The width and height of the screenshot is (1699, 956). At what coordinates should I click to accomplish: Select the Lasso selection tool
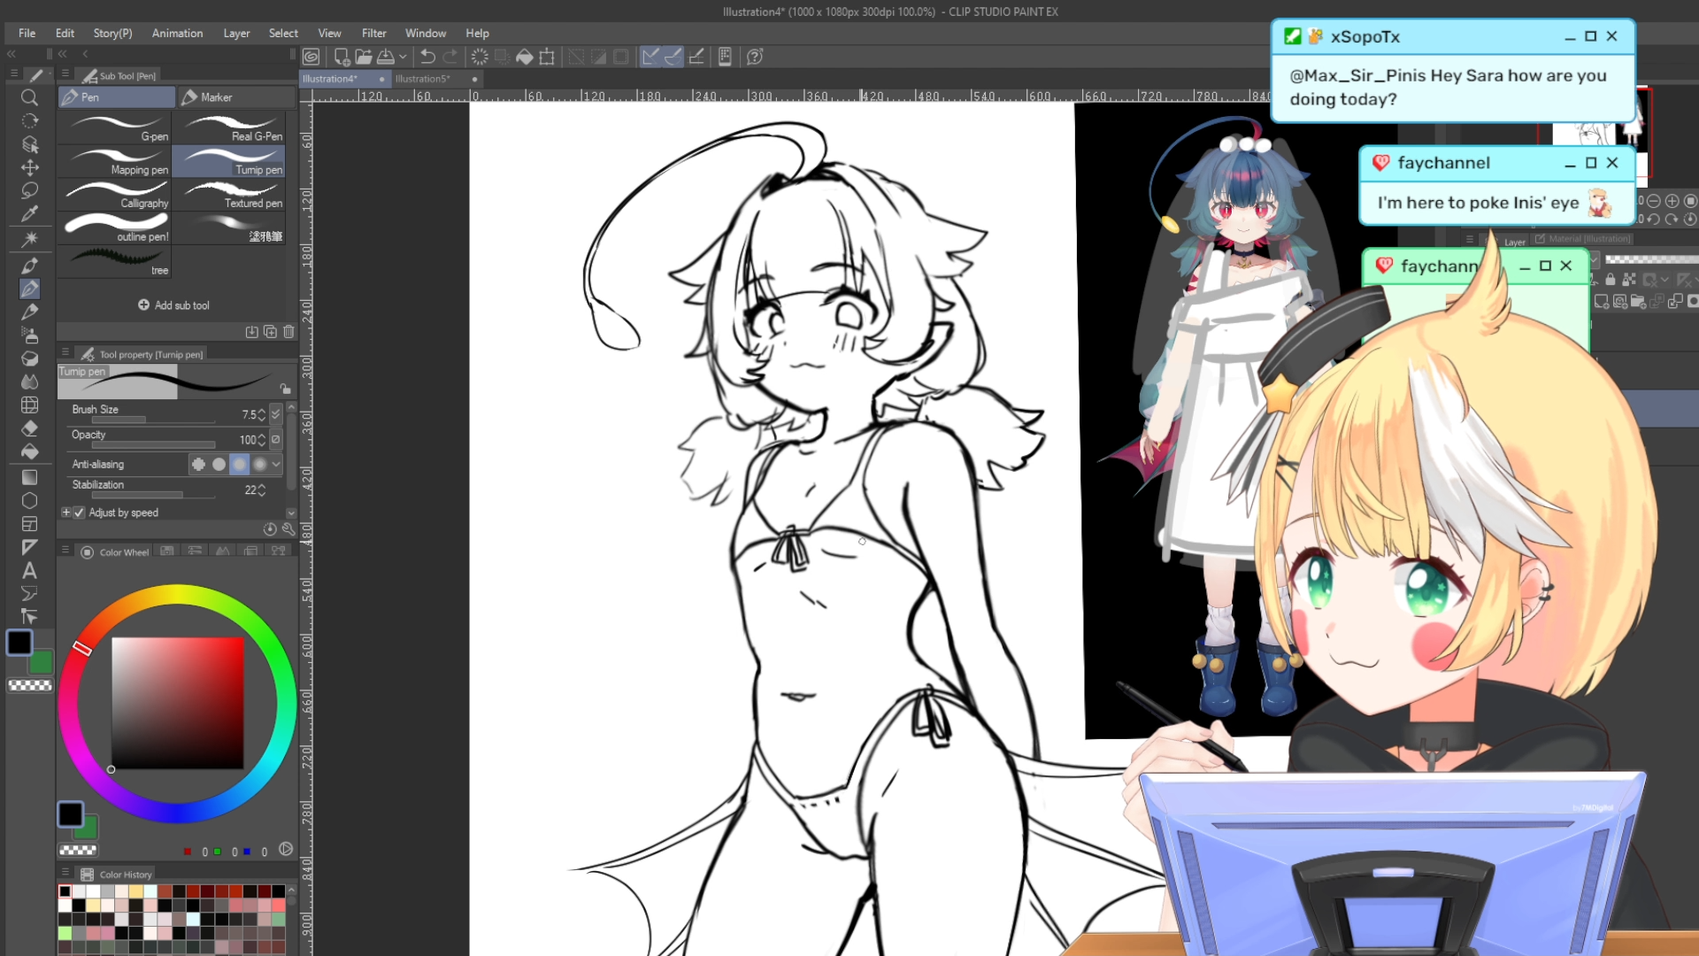29,190
